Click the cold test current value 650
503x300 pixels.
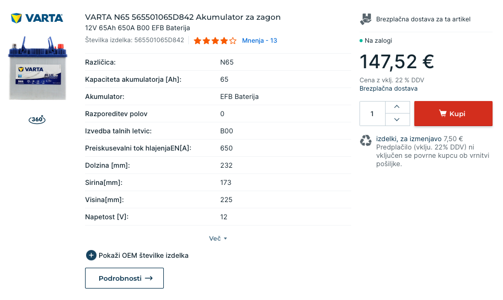click(x=226, y=148)
